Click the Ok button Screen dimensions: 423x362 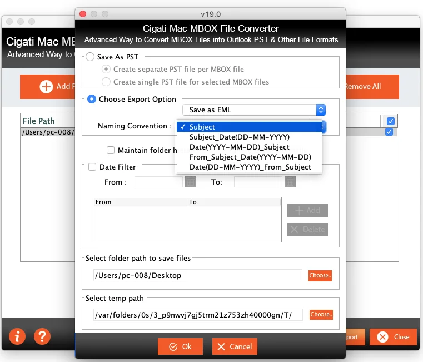pos(180,346)
